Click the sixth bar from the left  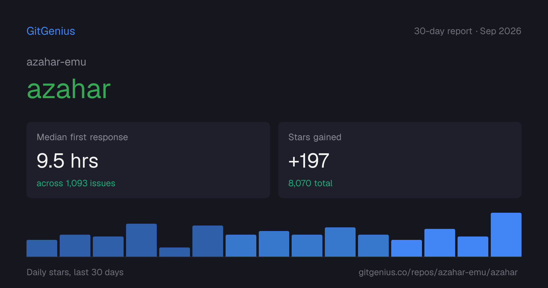pyautogui.click(x=208, y=241)
